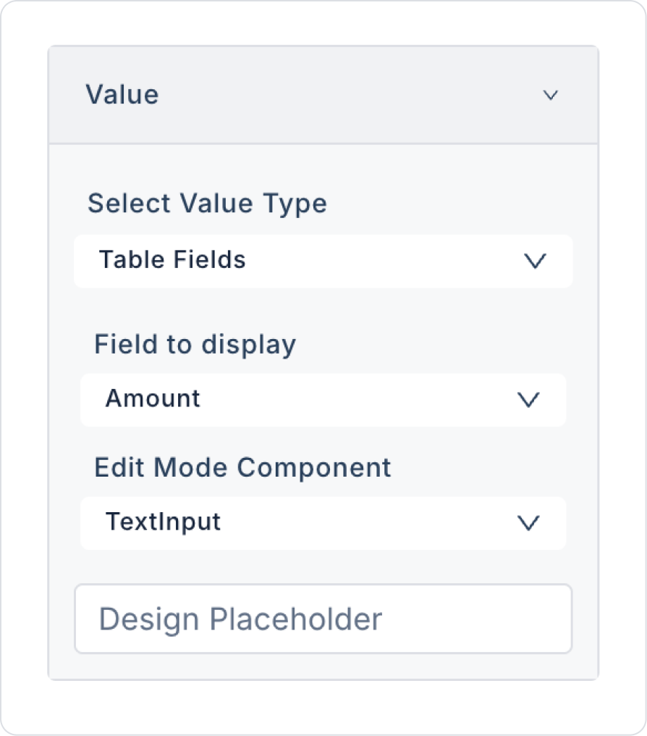The image size is (647, 736).
Task: Click the "Select Value Type" label
Action: [x=207, y=204]
